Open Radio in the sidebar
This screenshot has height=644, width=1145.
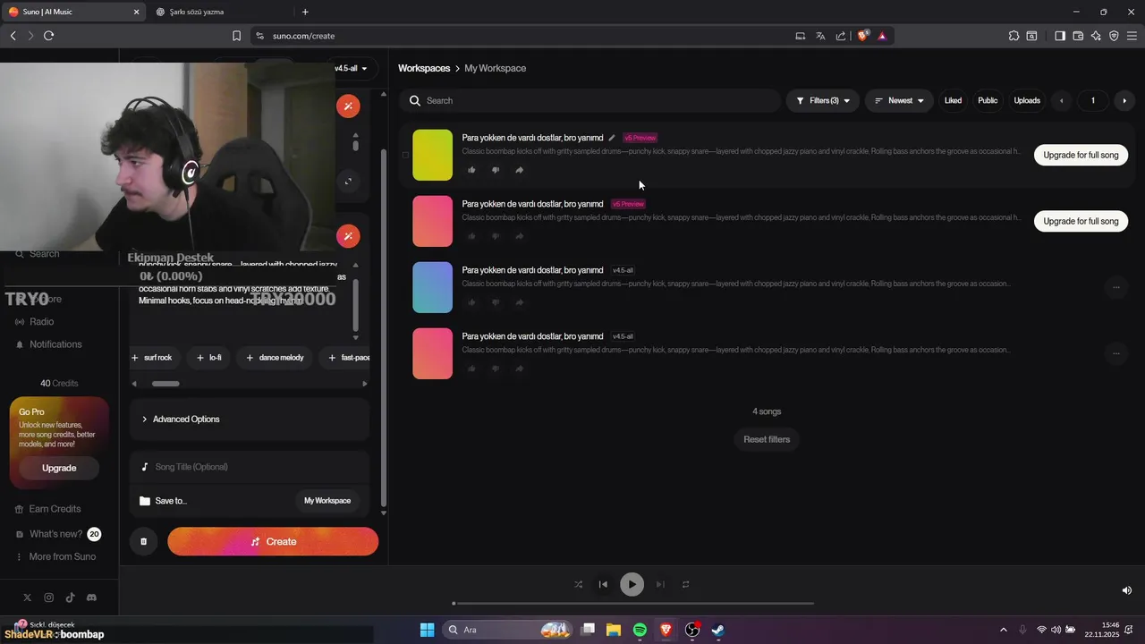coord(41,321)
